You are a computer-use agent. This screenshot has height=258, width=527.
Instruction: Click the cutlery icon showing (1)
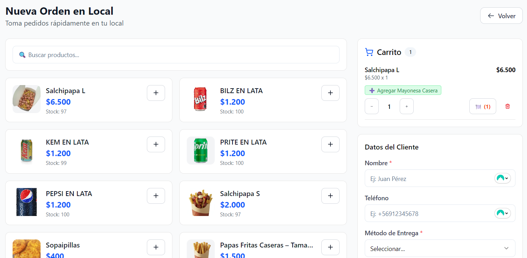(x=483, y=106)
